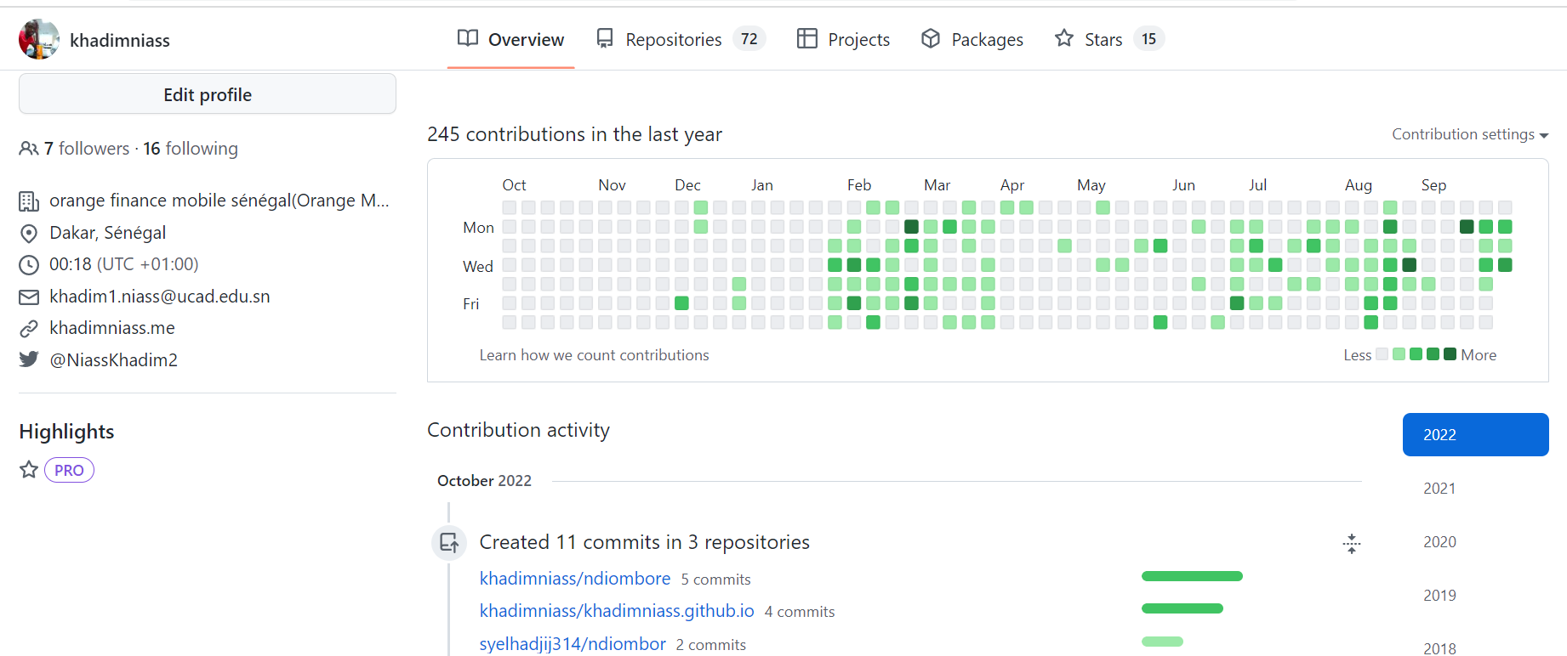Select the 2020 year filter
The image size is (1567, 656).
(x=1439, y=542)
